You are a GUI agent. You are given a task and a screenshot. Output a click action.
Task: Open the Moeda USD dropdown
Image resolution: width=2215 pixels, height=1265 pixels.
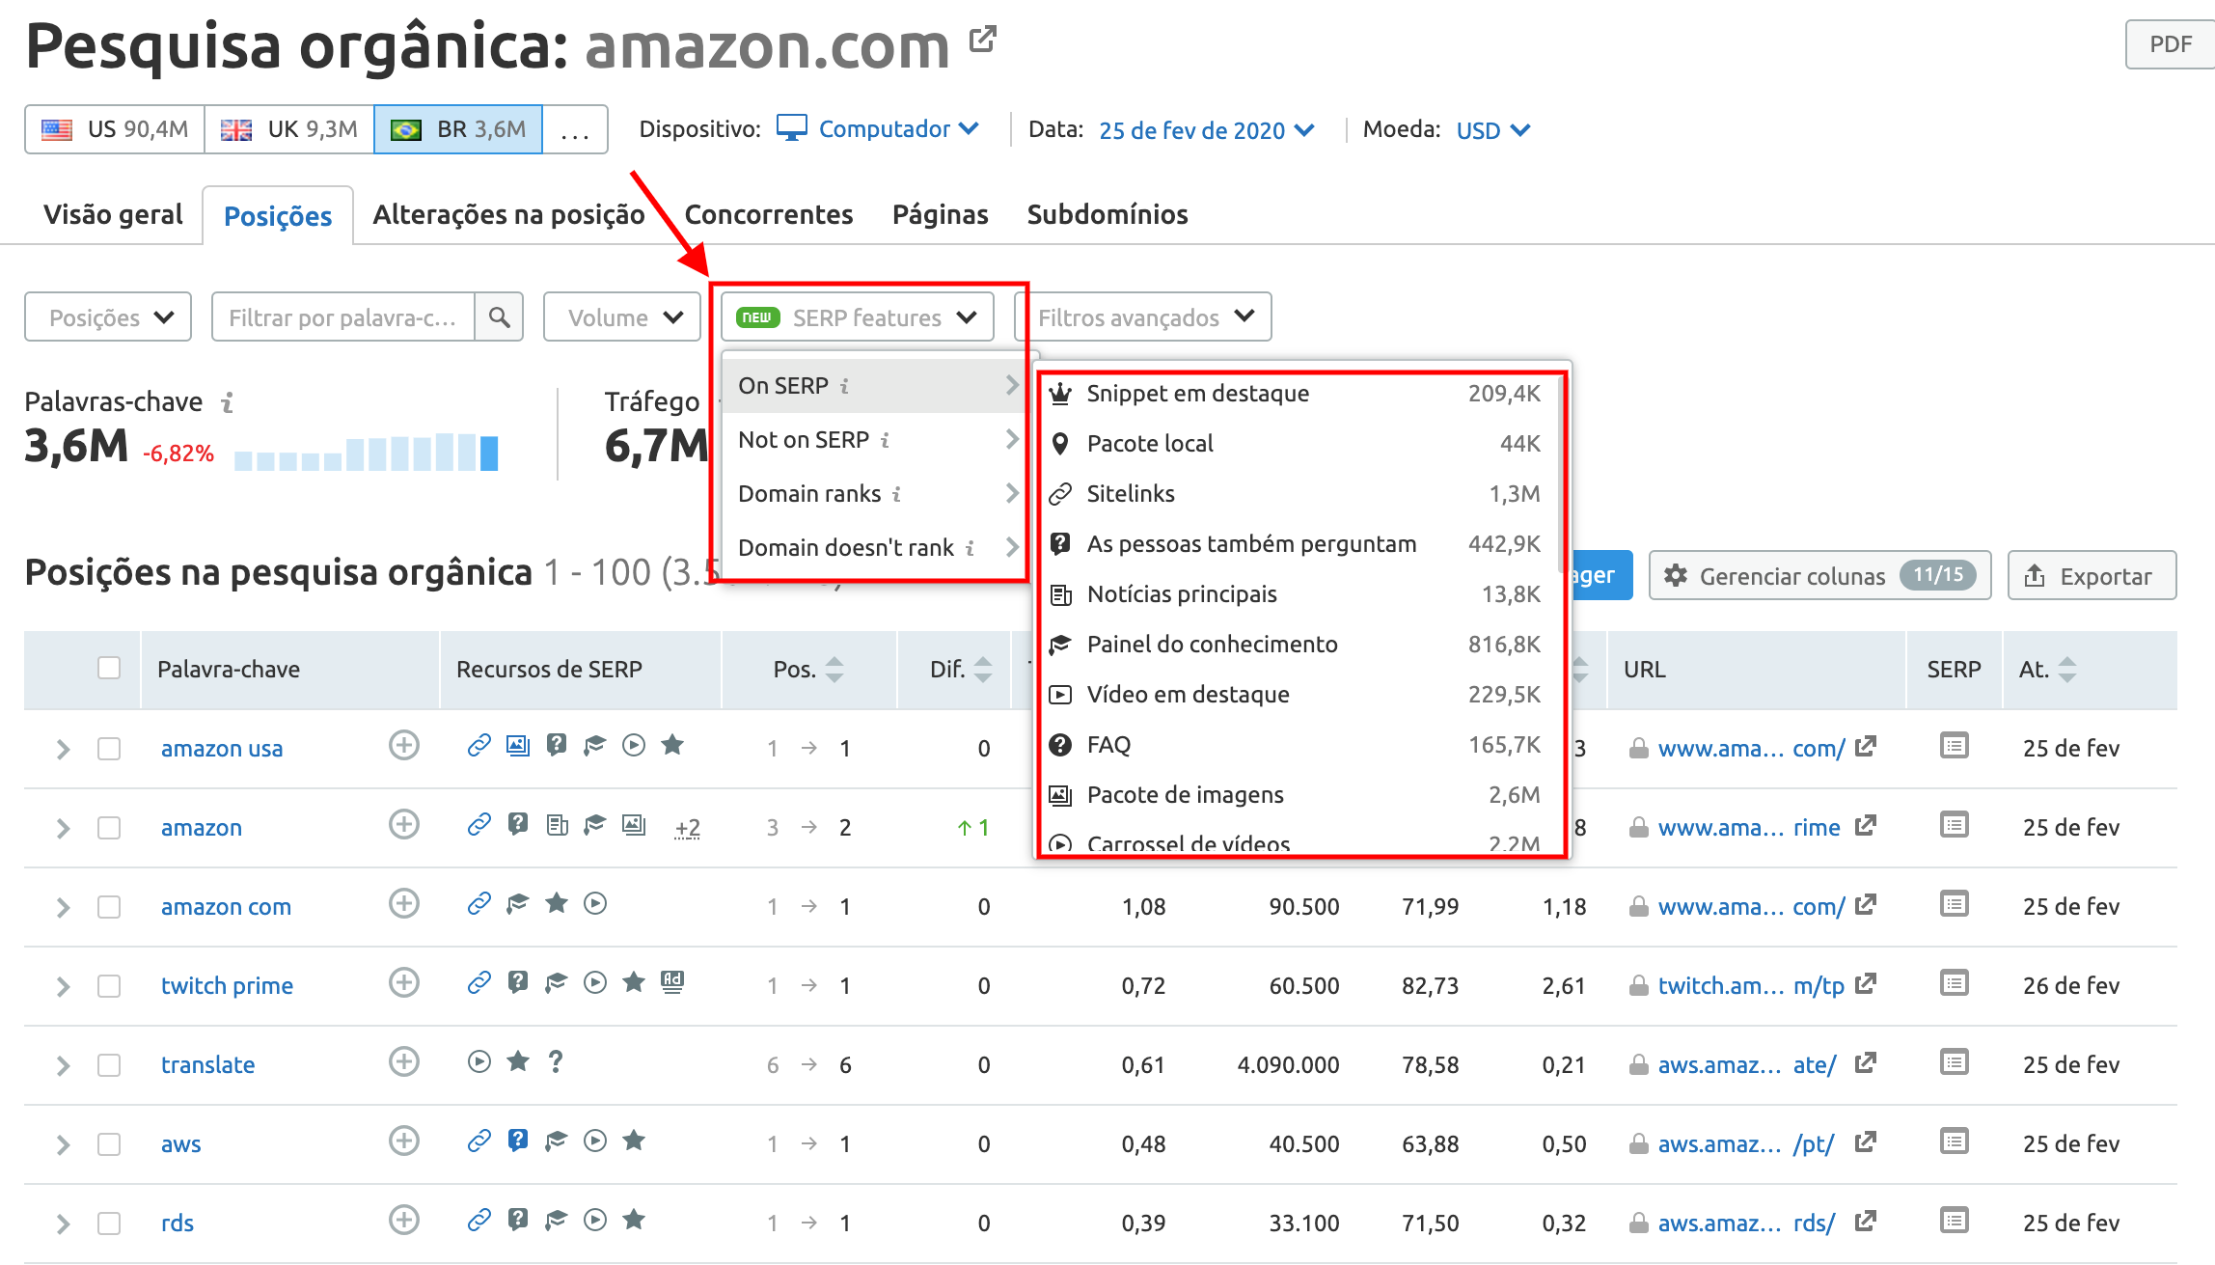(1492, 130)
